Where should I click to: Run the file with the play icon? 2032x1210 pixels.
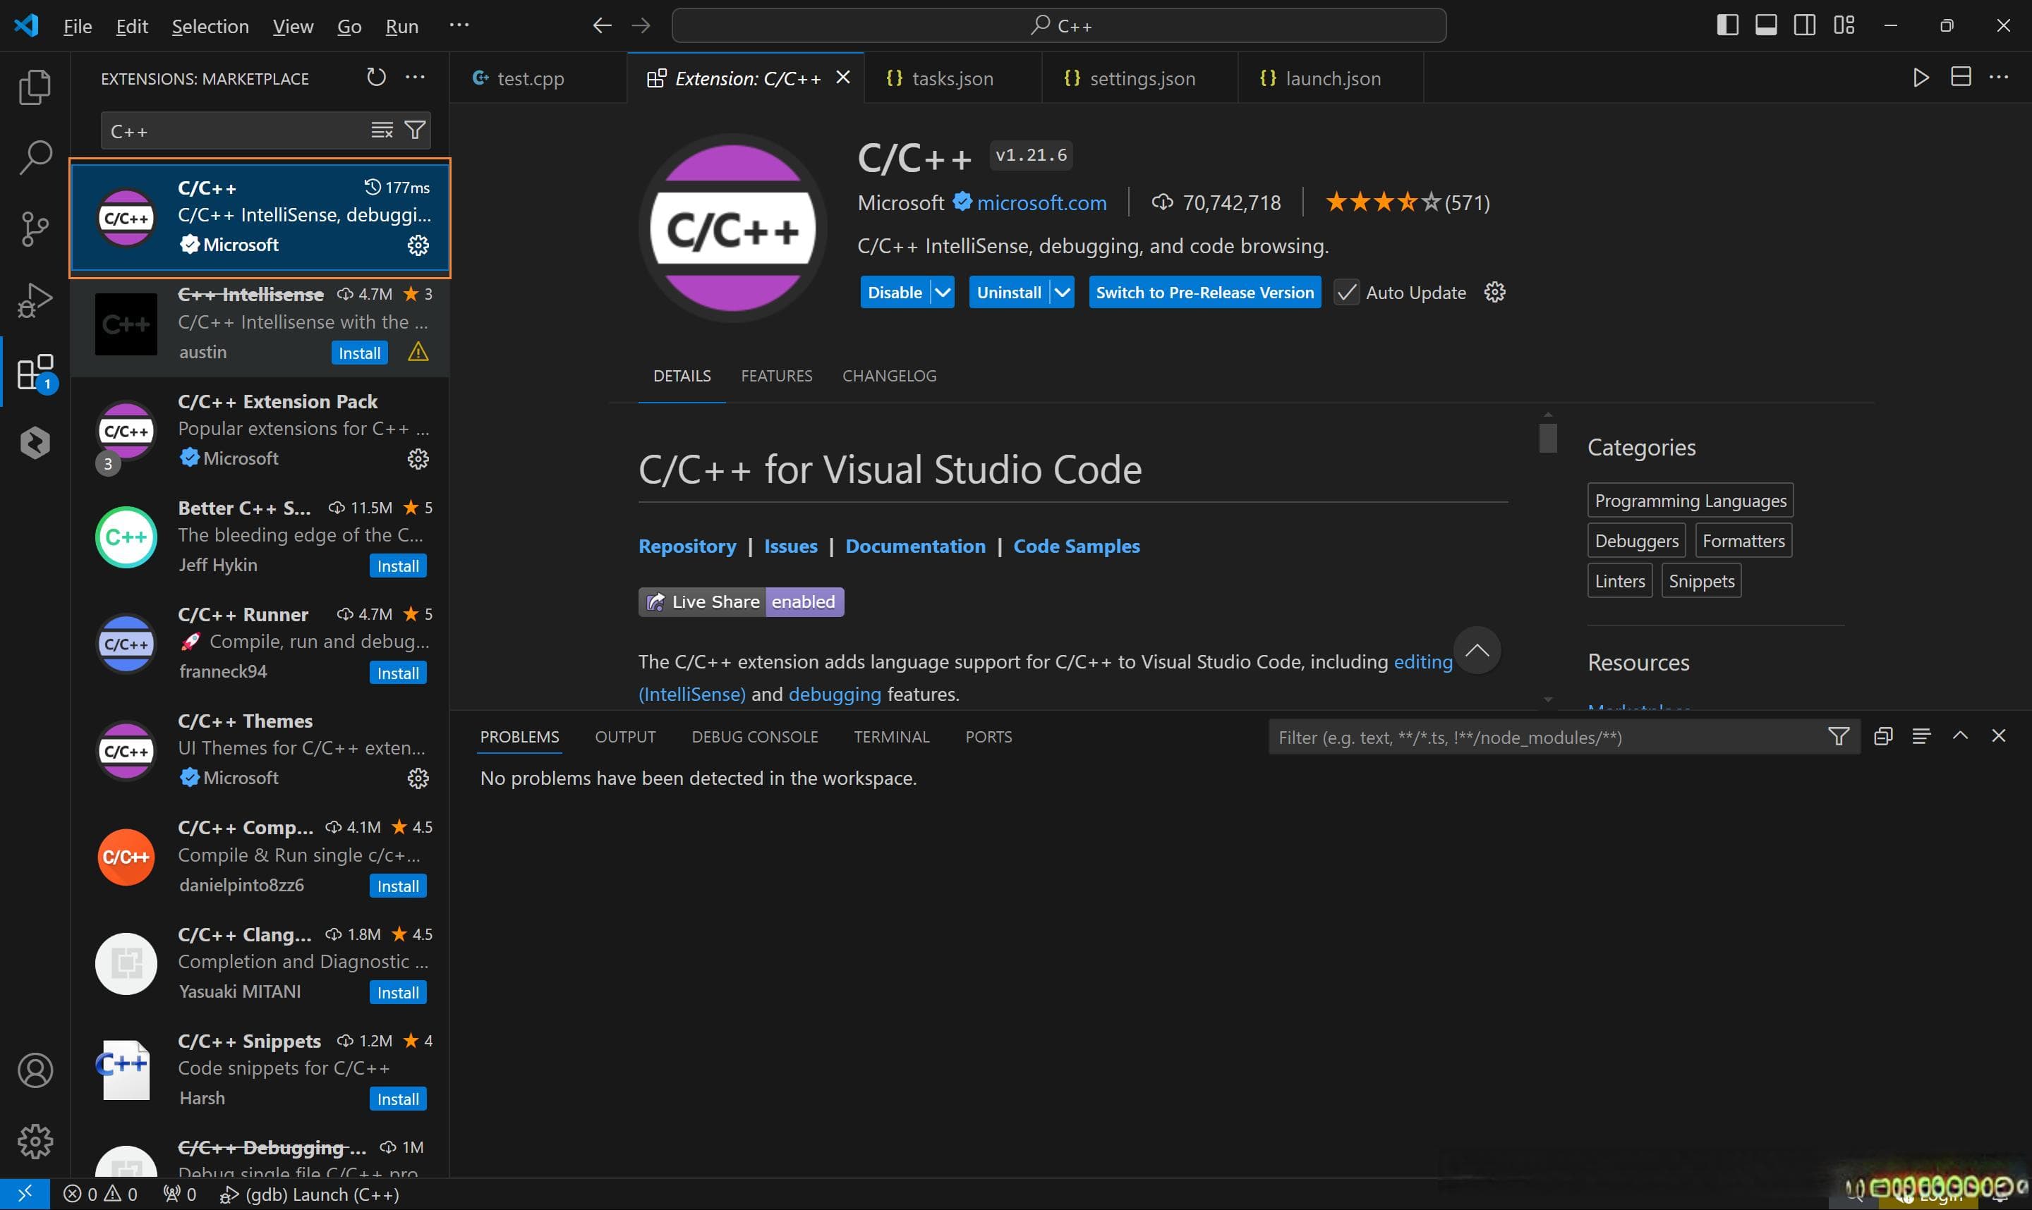(x=1921, y=78)
